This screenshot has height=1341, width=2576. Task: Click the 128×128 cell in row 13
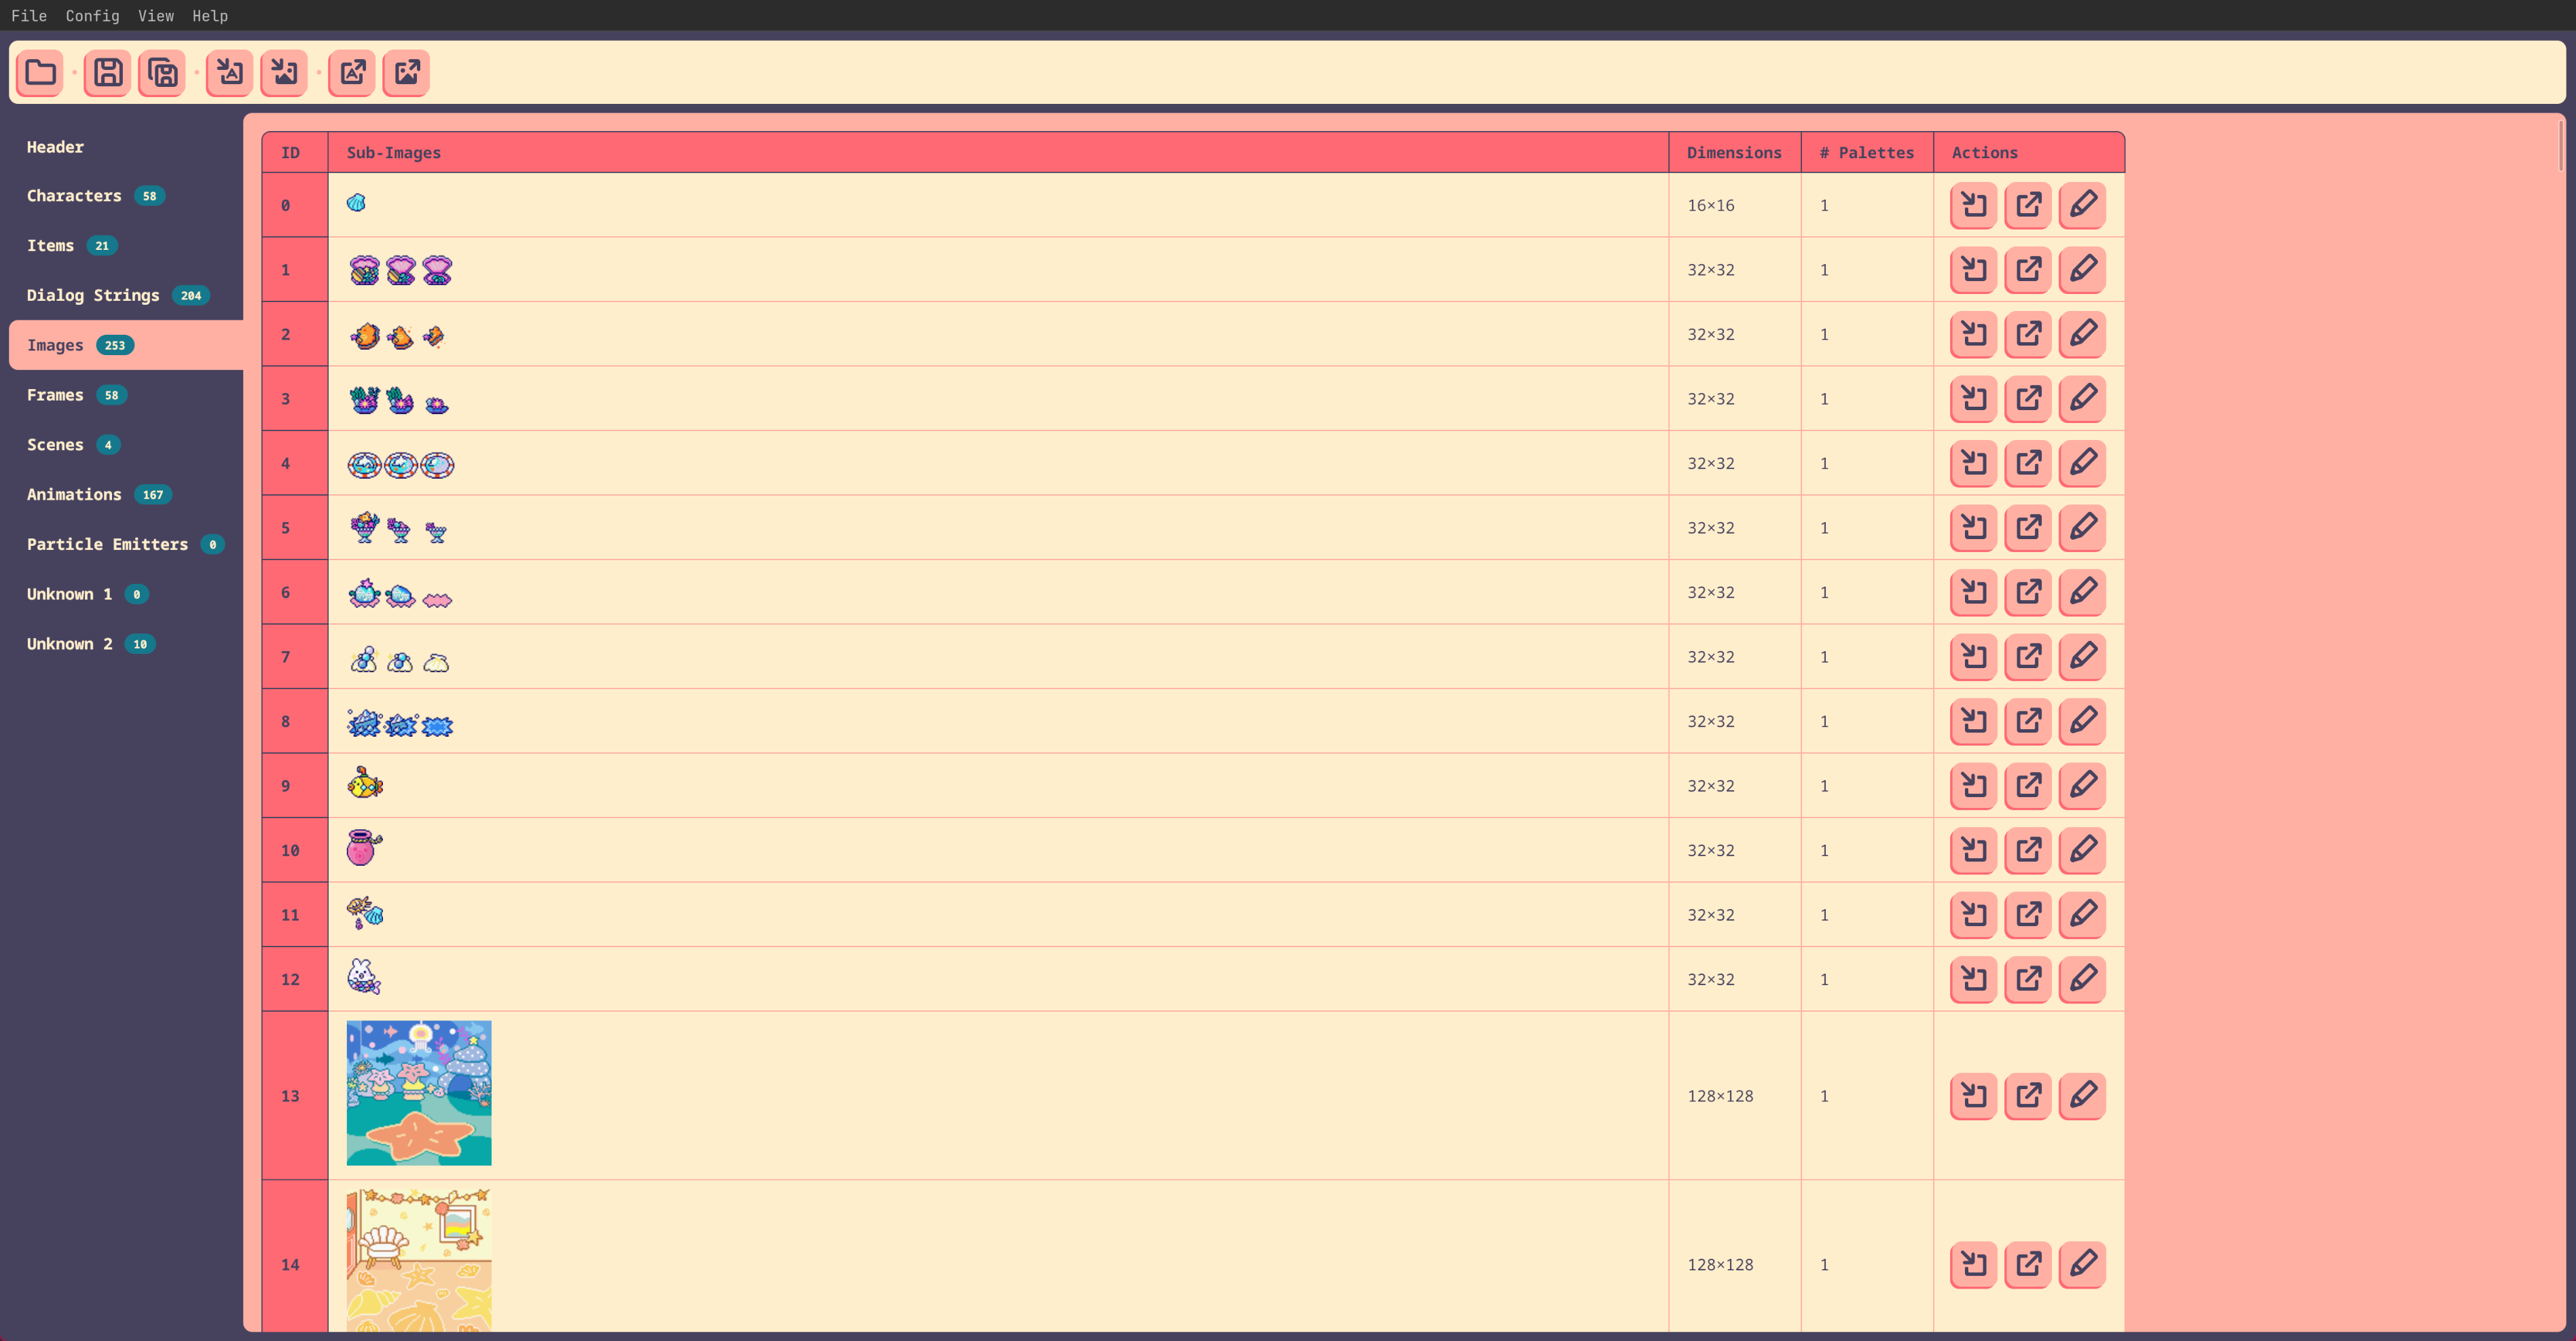click(x=1735, y=1096)
